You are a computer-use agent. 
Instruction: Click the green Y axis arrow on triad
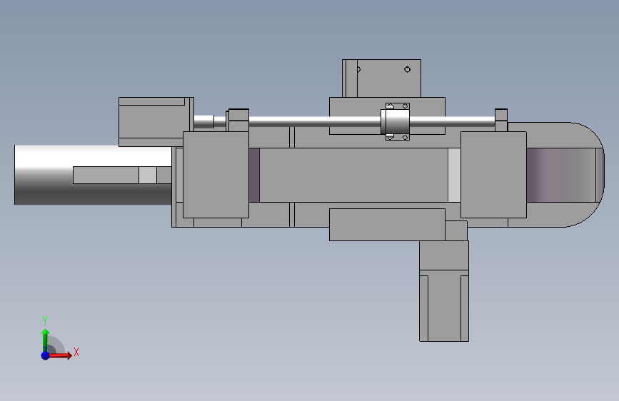click(x=45, y=340)
